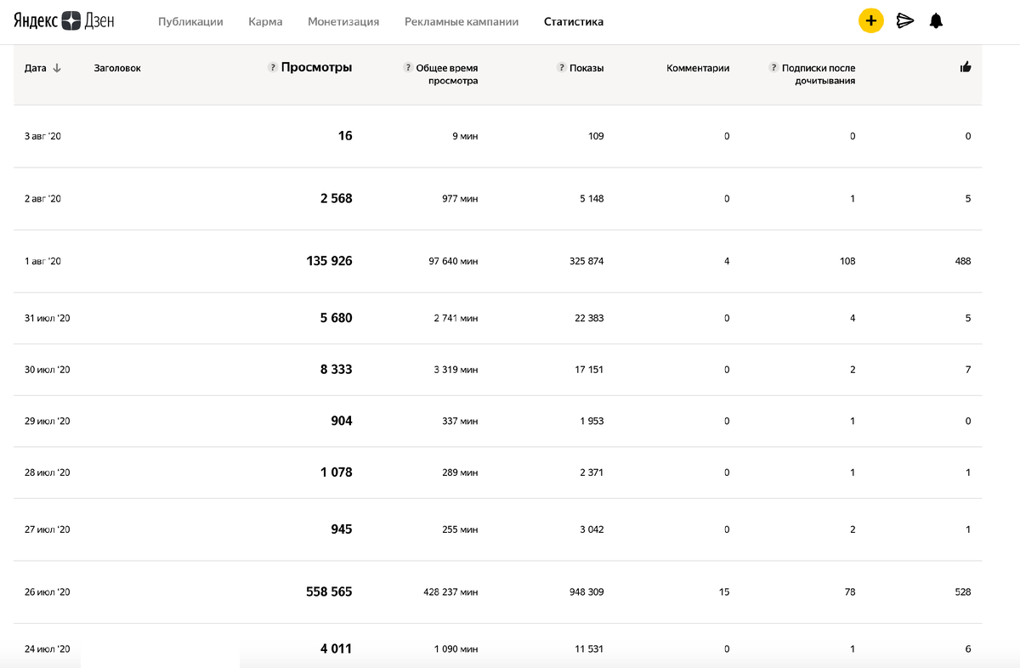The image size is (1020, 668).
Task: Sort table by Просмотры header
Action: click(x=316, y=68)
